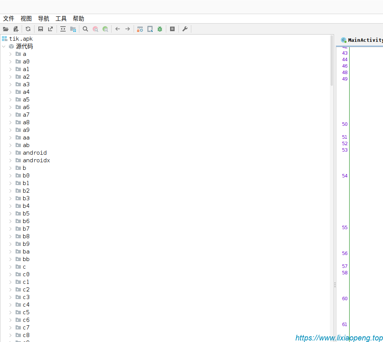Open the log viewer icon

point(172,29)
